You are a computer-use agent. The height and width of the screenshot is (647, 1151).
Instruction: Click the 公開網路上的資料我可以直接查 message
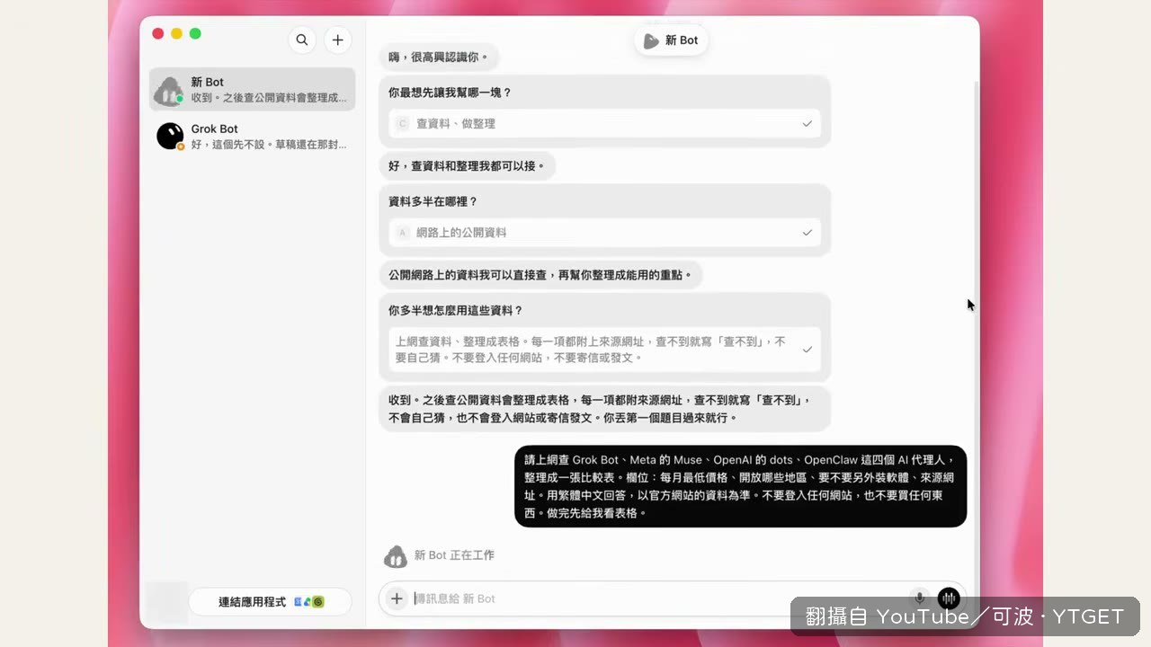click(x=540, y=275)
